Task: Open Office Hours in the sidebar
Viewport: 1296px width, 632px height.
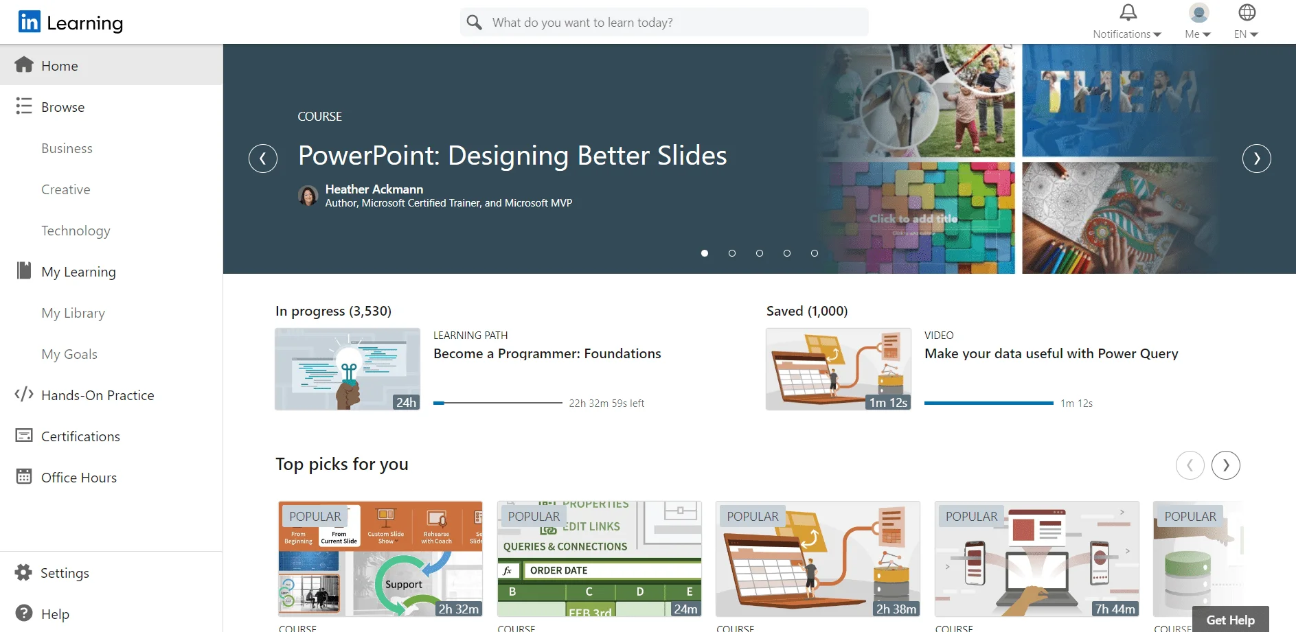Action: (x=111, y=477)
